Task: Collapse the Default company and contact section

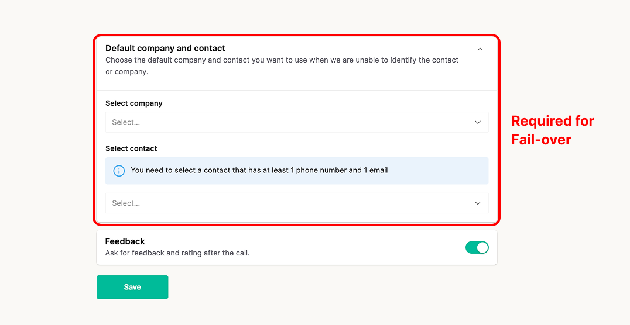Action: coord(480,49)
